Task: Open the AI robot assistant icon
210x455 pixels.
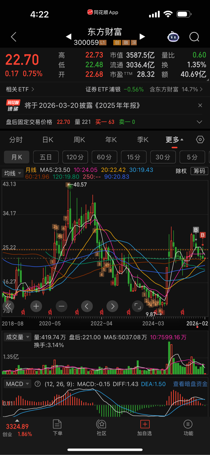Action: [x=173, y=37]
